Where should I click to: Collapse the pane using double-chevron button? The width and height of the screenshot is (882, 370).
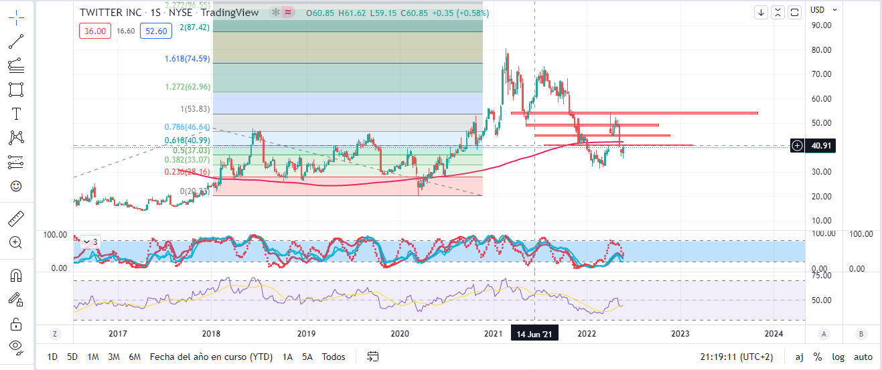click(x=778, y=12)
